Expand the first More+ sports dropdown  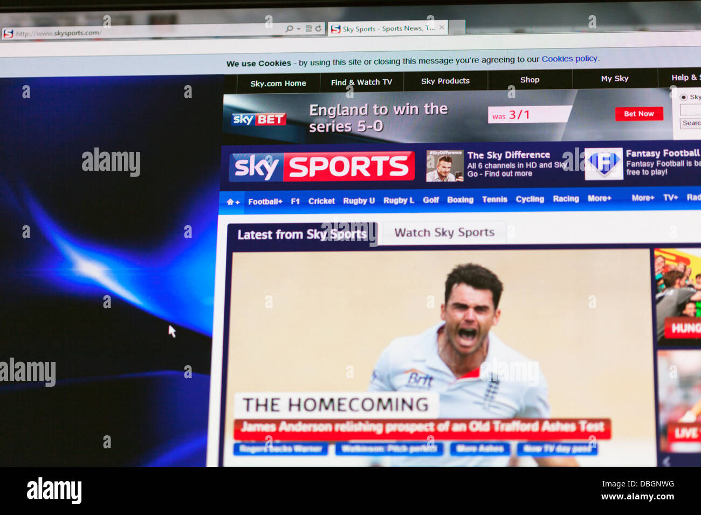(x=600, y=198)
